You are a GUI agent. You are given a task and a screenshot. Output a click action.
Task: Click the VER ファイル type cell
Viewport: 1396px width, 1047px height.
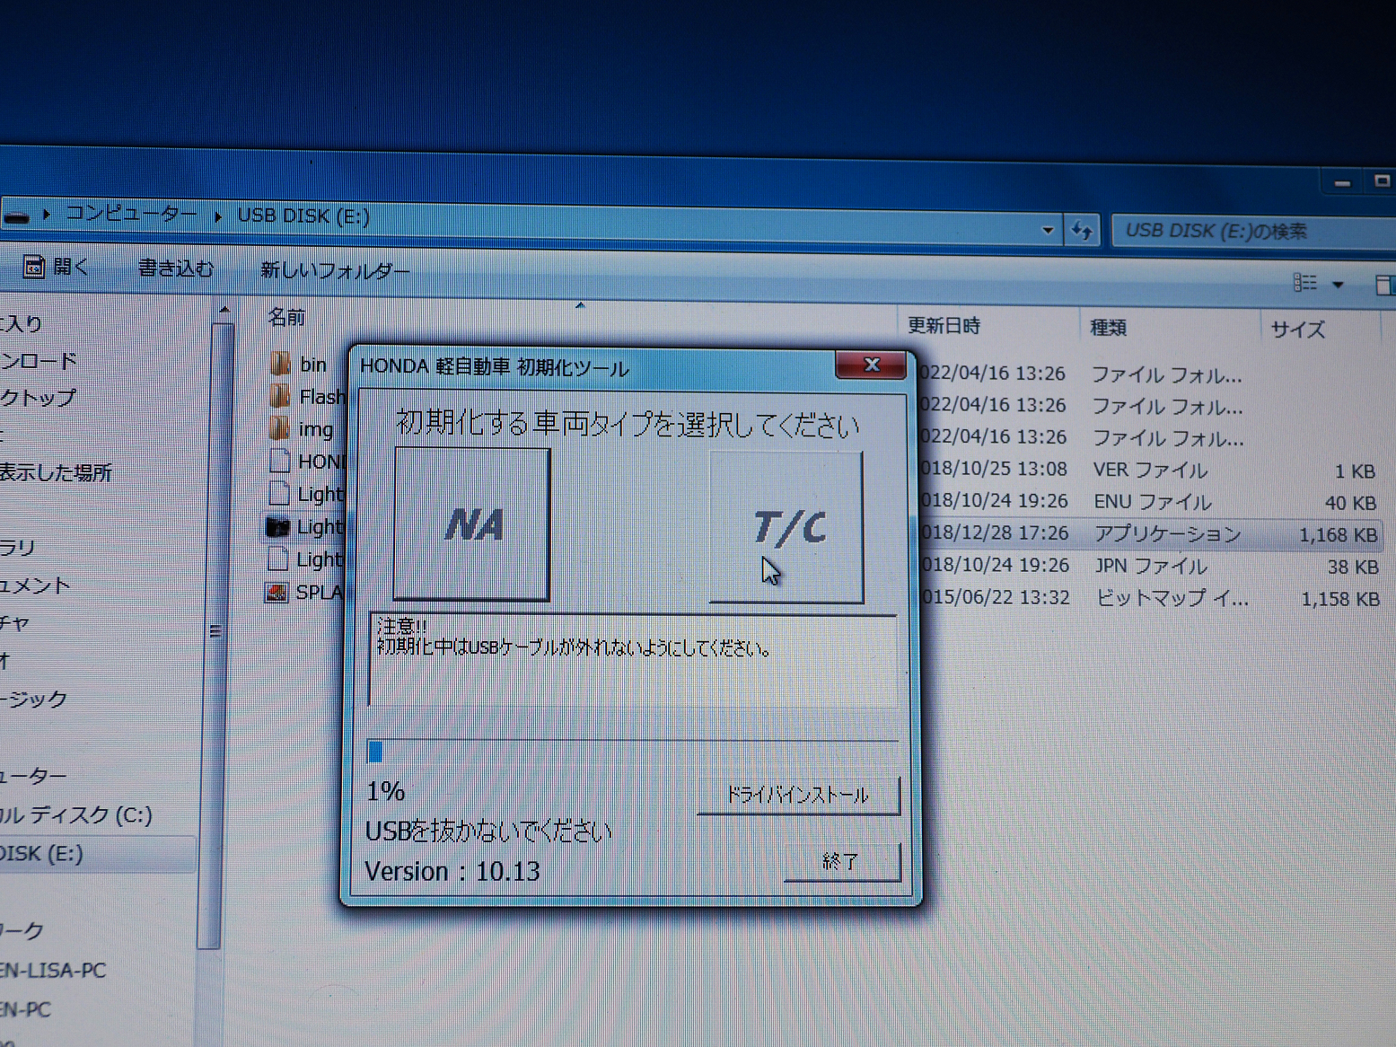tap(1150, 470)
